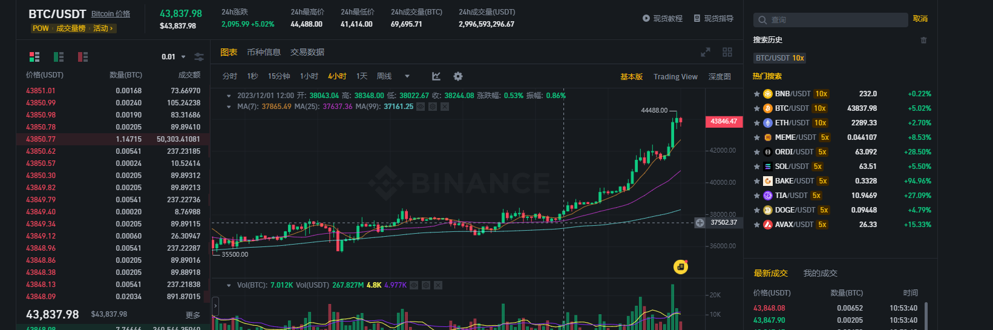
Task: Click the 43848.09 order book price
Action: (x=41, y=297)
